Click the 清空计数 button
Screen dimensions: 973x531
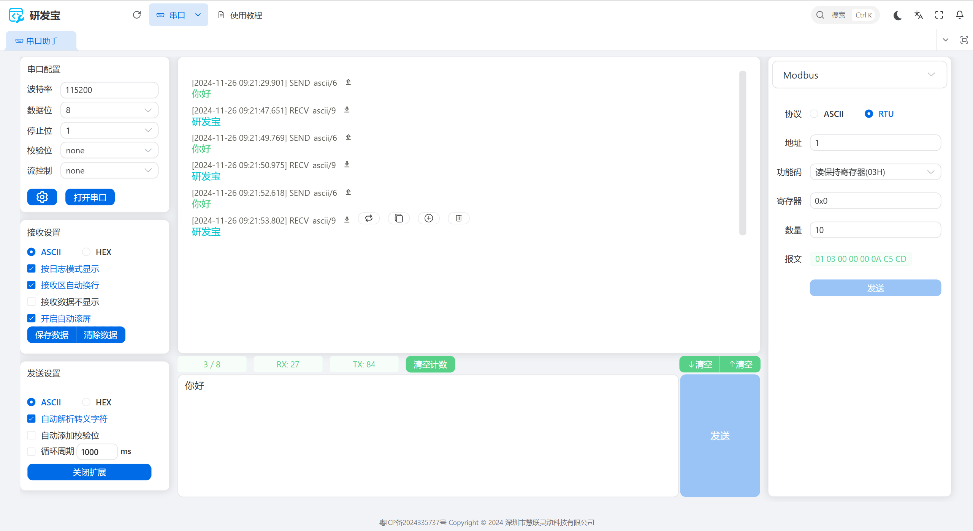tap(430, 364)
